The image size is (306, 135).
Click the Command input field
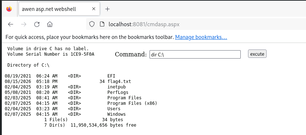pyautogui.click(x=195, y=54)
